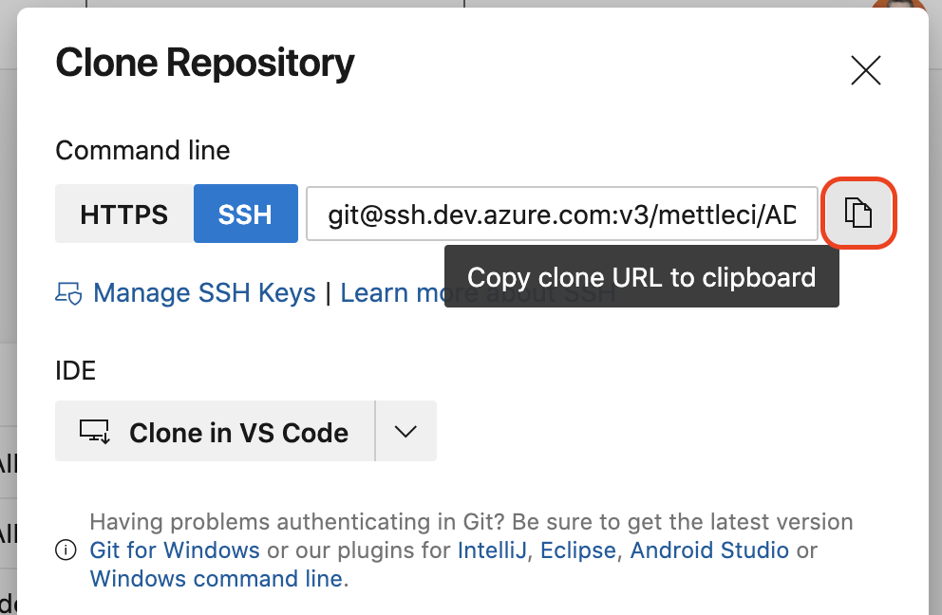Visit the Android Studio plugin link
942x615 pixels.
click(x=709, y=550)
